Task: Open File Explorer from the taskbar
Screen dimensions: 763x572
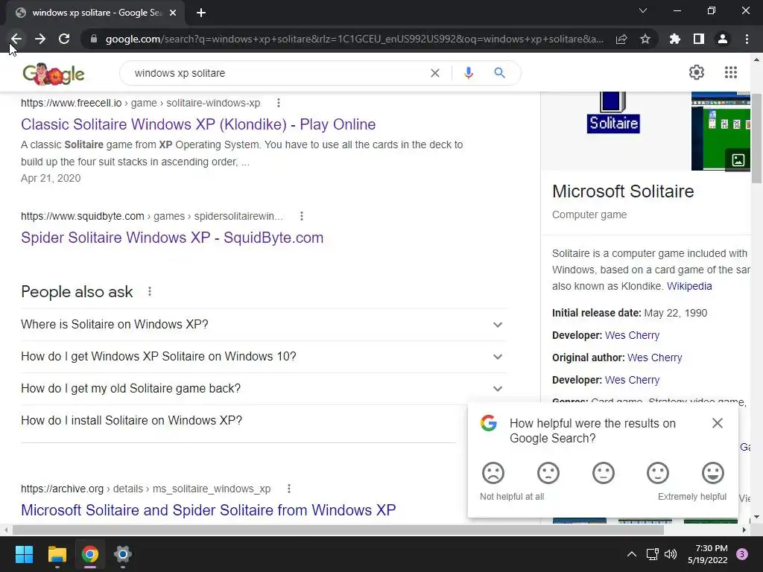Action: (57, 554)
